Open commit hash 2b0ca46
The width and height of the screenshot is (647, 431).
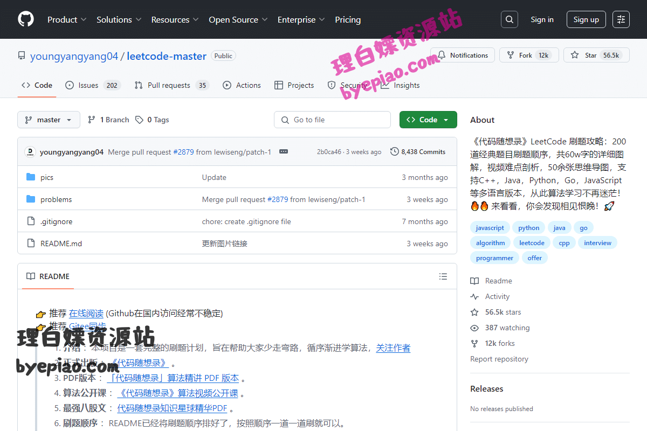click(329, 152)
